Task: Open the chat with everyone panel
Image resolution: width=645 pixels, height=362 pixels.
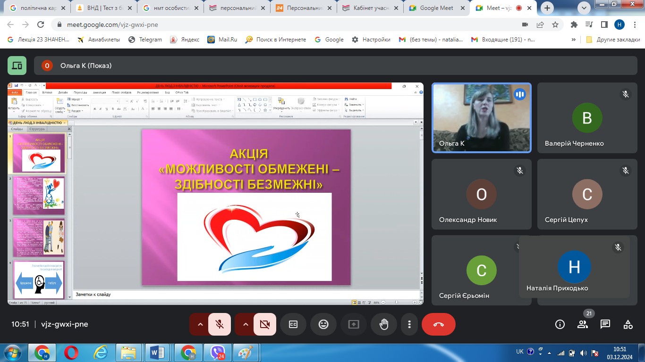Action: 605,324
